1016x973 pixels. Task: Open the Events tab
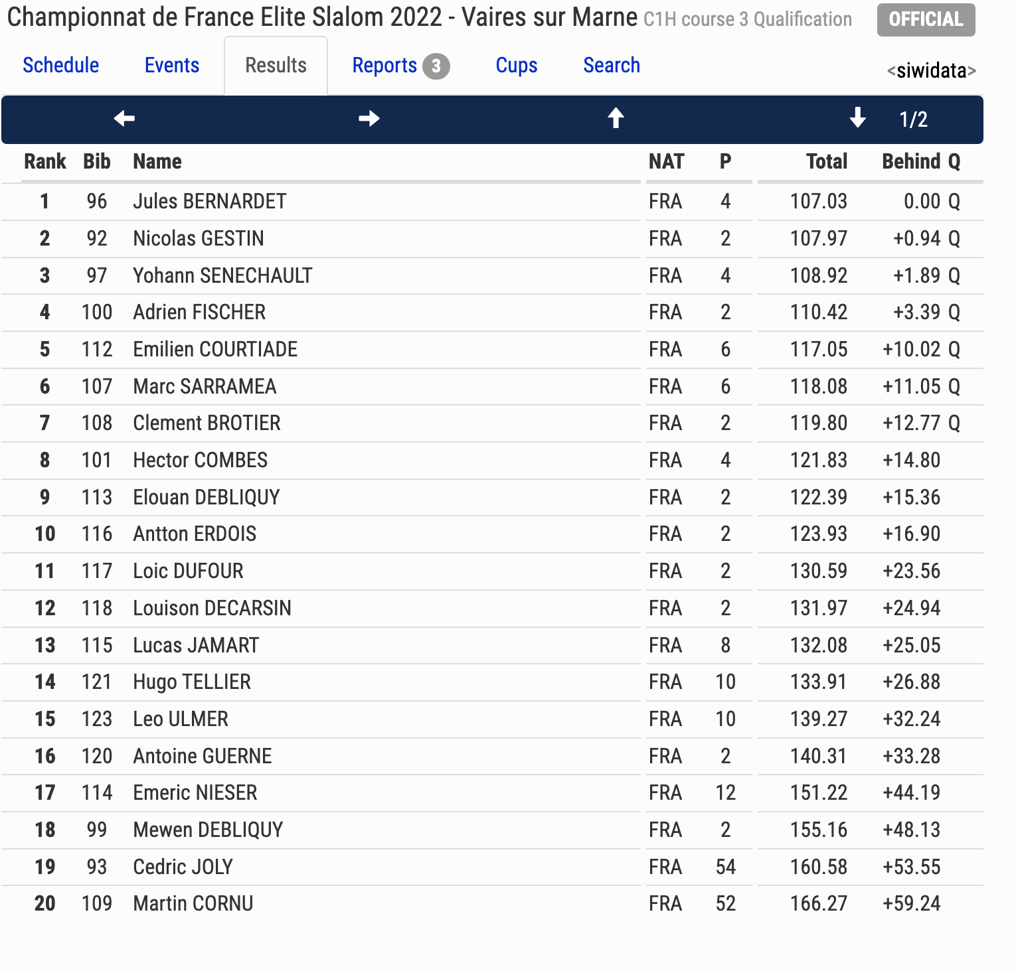click(x=172, y=65)
